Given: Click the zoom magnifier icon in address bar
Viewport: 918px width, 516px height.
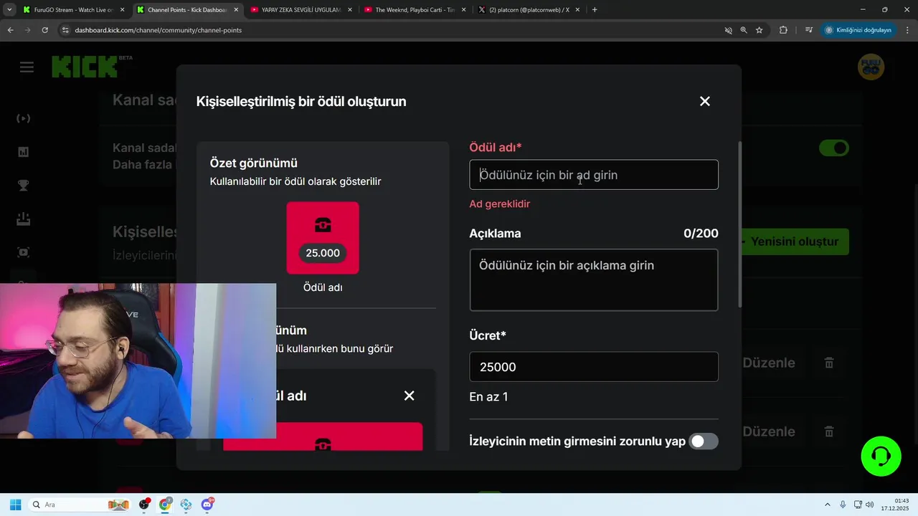Looking at the screenshot, I should [x=744, y=30].
